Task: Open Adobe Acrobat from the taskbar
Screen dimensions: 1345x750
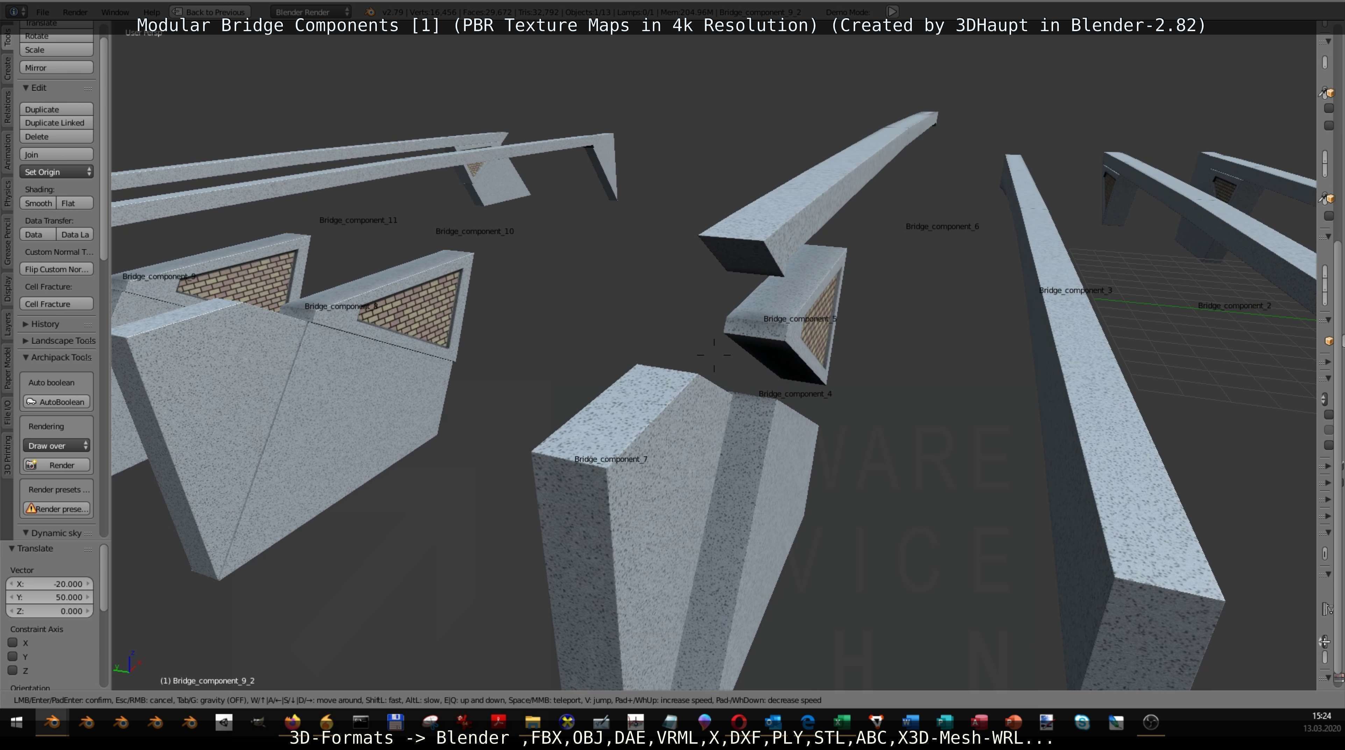Action: [x=498, y=722]
